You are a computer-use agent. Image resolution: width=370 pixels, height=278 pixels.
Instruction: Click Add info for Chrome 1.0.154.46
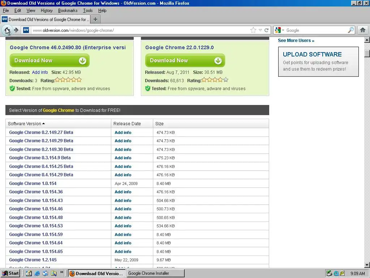(x=123, y=209)
